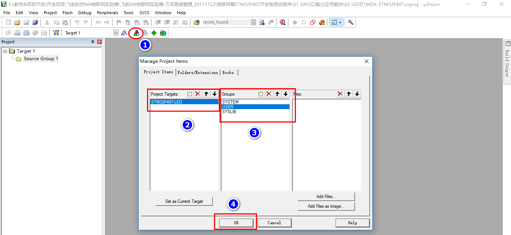This screenshot has width=511, height=235.
Task: Select STM32F407-LED project target
Action: [184, 102]
